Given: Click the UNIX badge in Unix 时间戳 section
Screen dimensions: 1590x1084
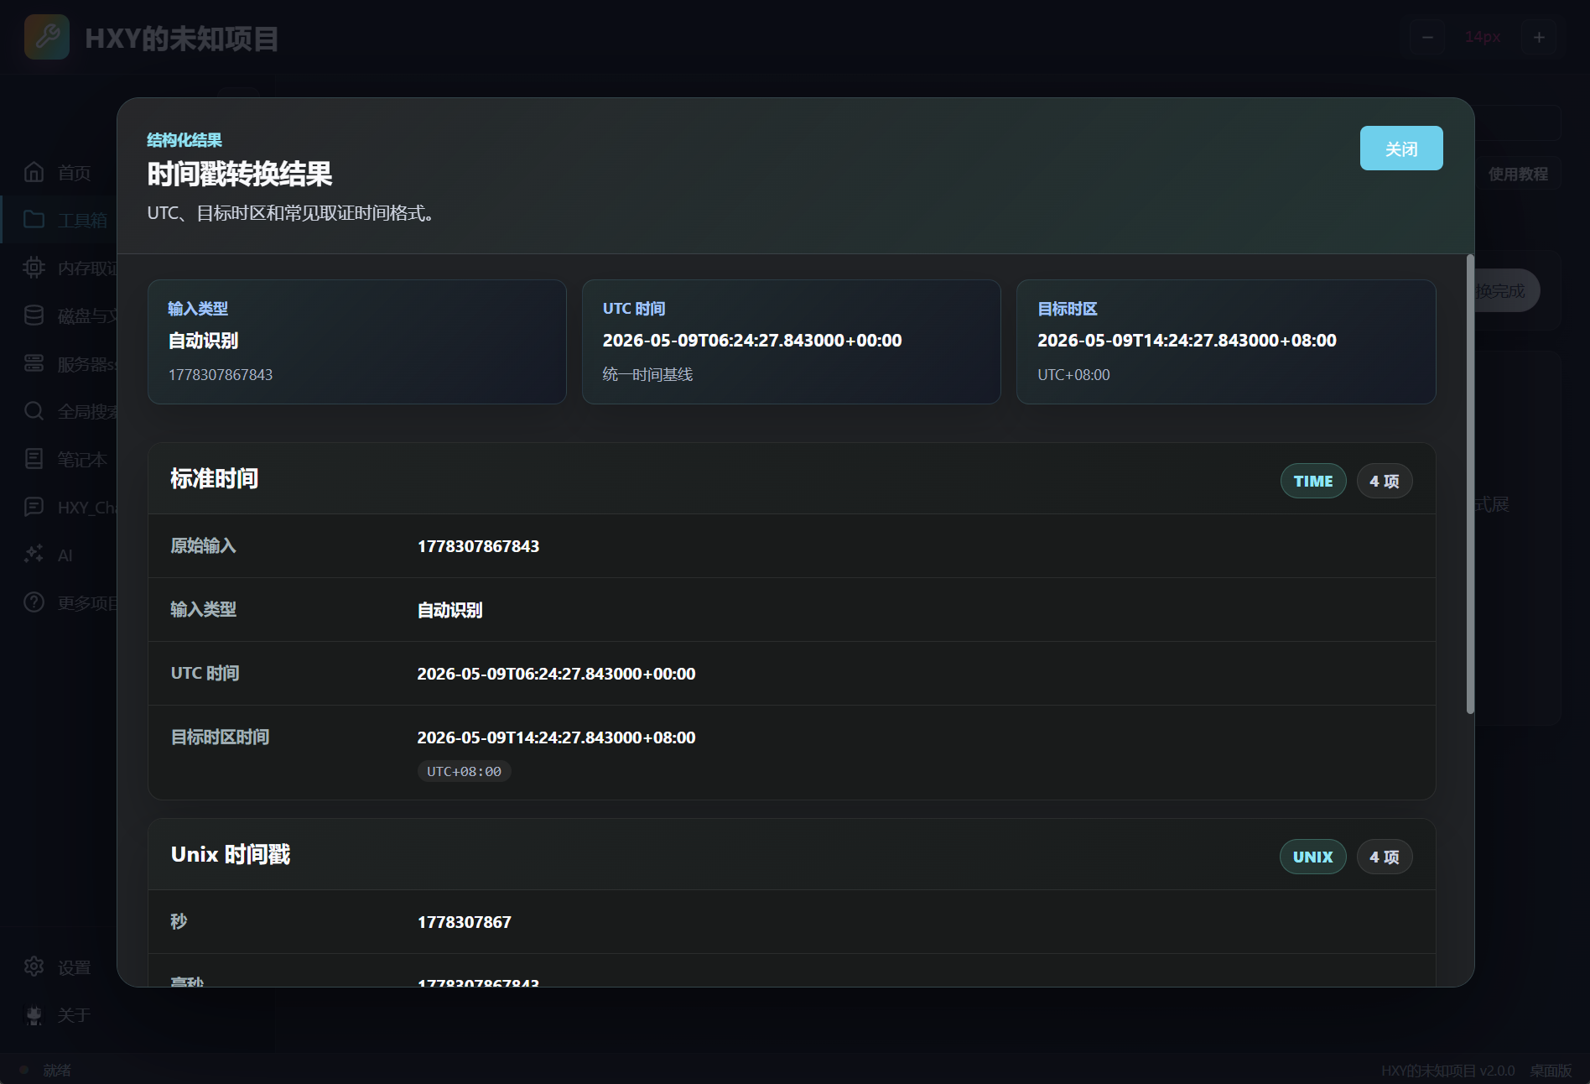Looking at the screenshot, I should [1313, 857].
